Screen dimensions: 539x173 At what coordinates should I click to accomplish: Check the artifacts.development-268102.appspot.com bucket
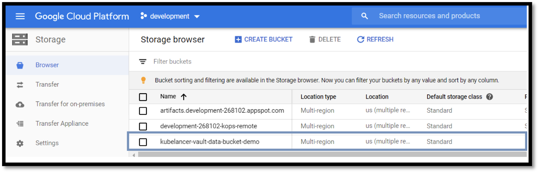click(x=143, y=111)
